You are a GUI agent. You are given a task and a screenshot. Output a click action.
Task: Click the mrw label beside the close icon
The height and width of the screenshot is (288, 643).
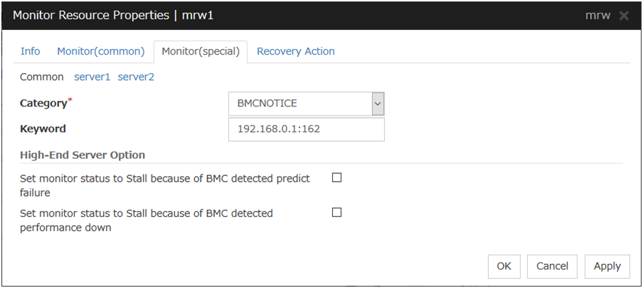pos(597,16)
